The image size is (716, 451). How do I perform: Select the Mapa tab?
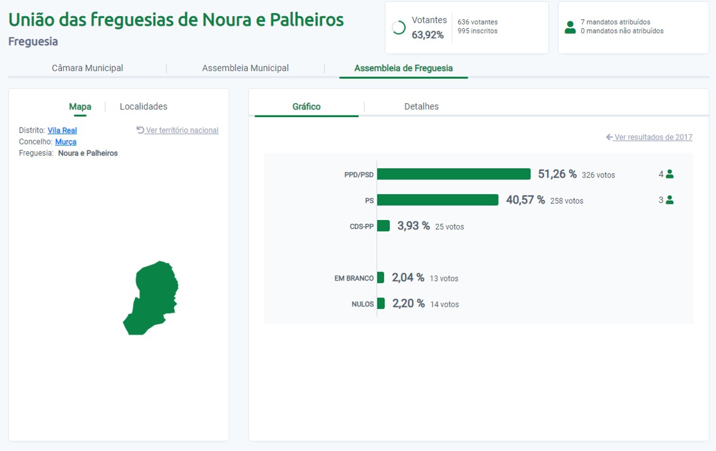[x=80, y=107]
